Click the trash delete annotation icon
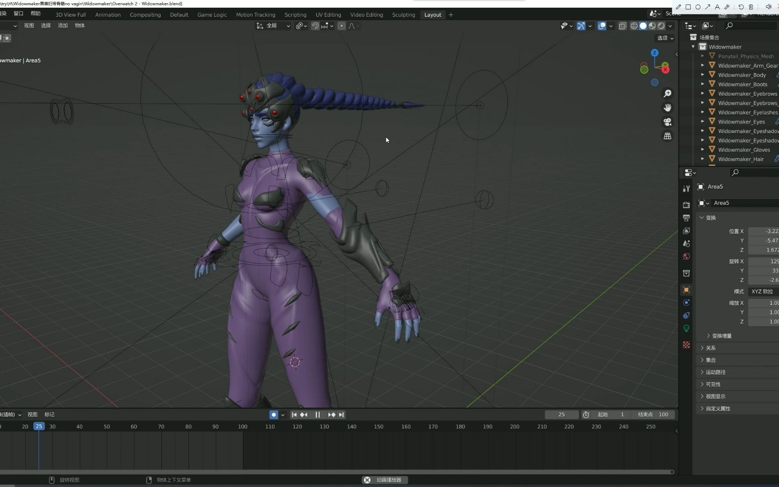Viewport: 779px width, 487px height. 751,7
